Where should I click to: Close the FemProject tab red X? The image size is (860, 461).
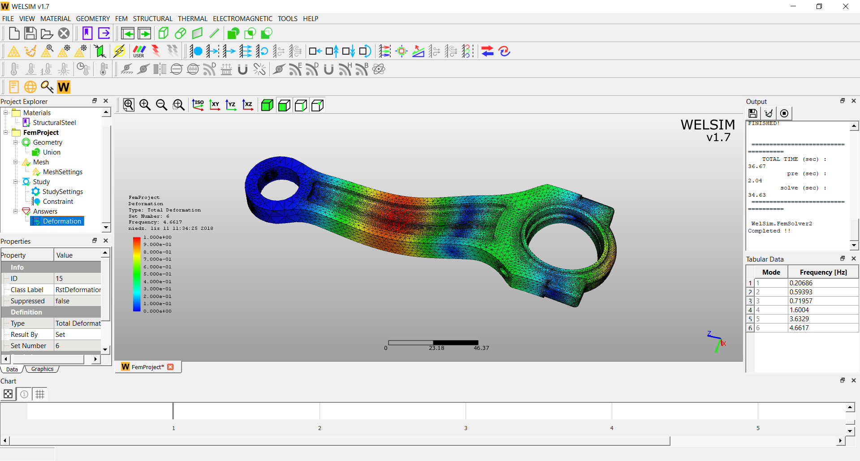point(170,367)
